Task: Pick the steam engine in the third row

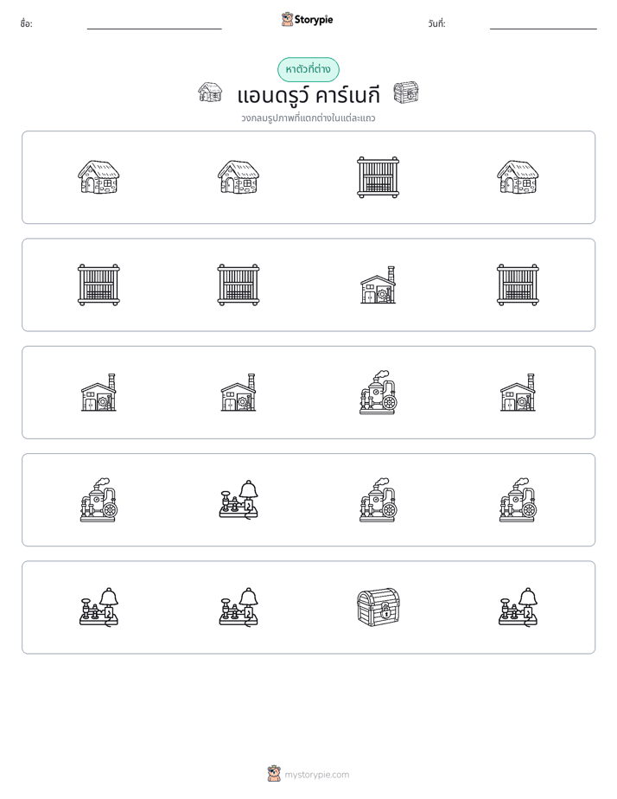Action: [x=378, y=393]
